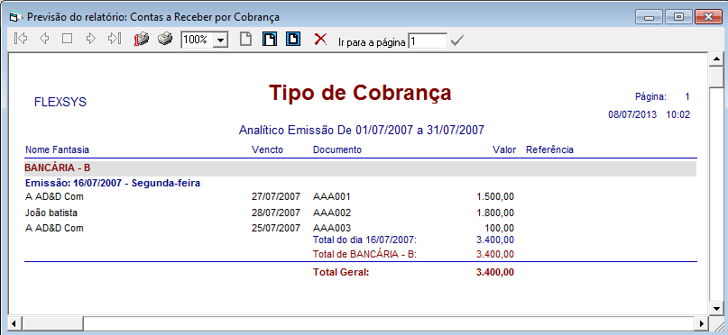Image resolution: width=728 pixels, height=335 pixels.
Task: Click the value 1.800,00
Action: [x=495, y=213]
